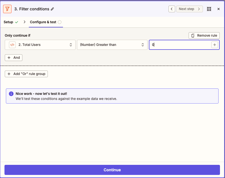
Task: Insert data with plus icon in value field
Action: 215,45
